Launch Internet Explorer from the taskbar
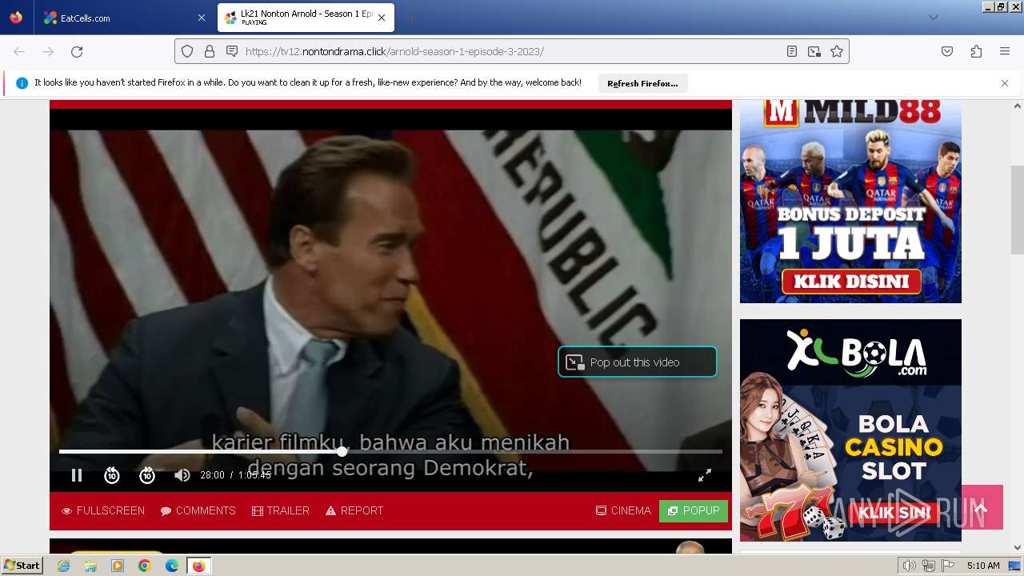 click(x=64, y=566)
